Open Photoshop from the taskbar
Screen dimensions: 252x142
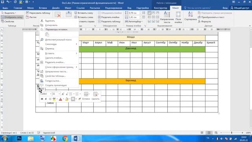click(x=19, y=138)
